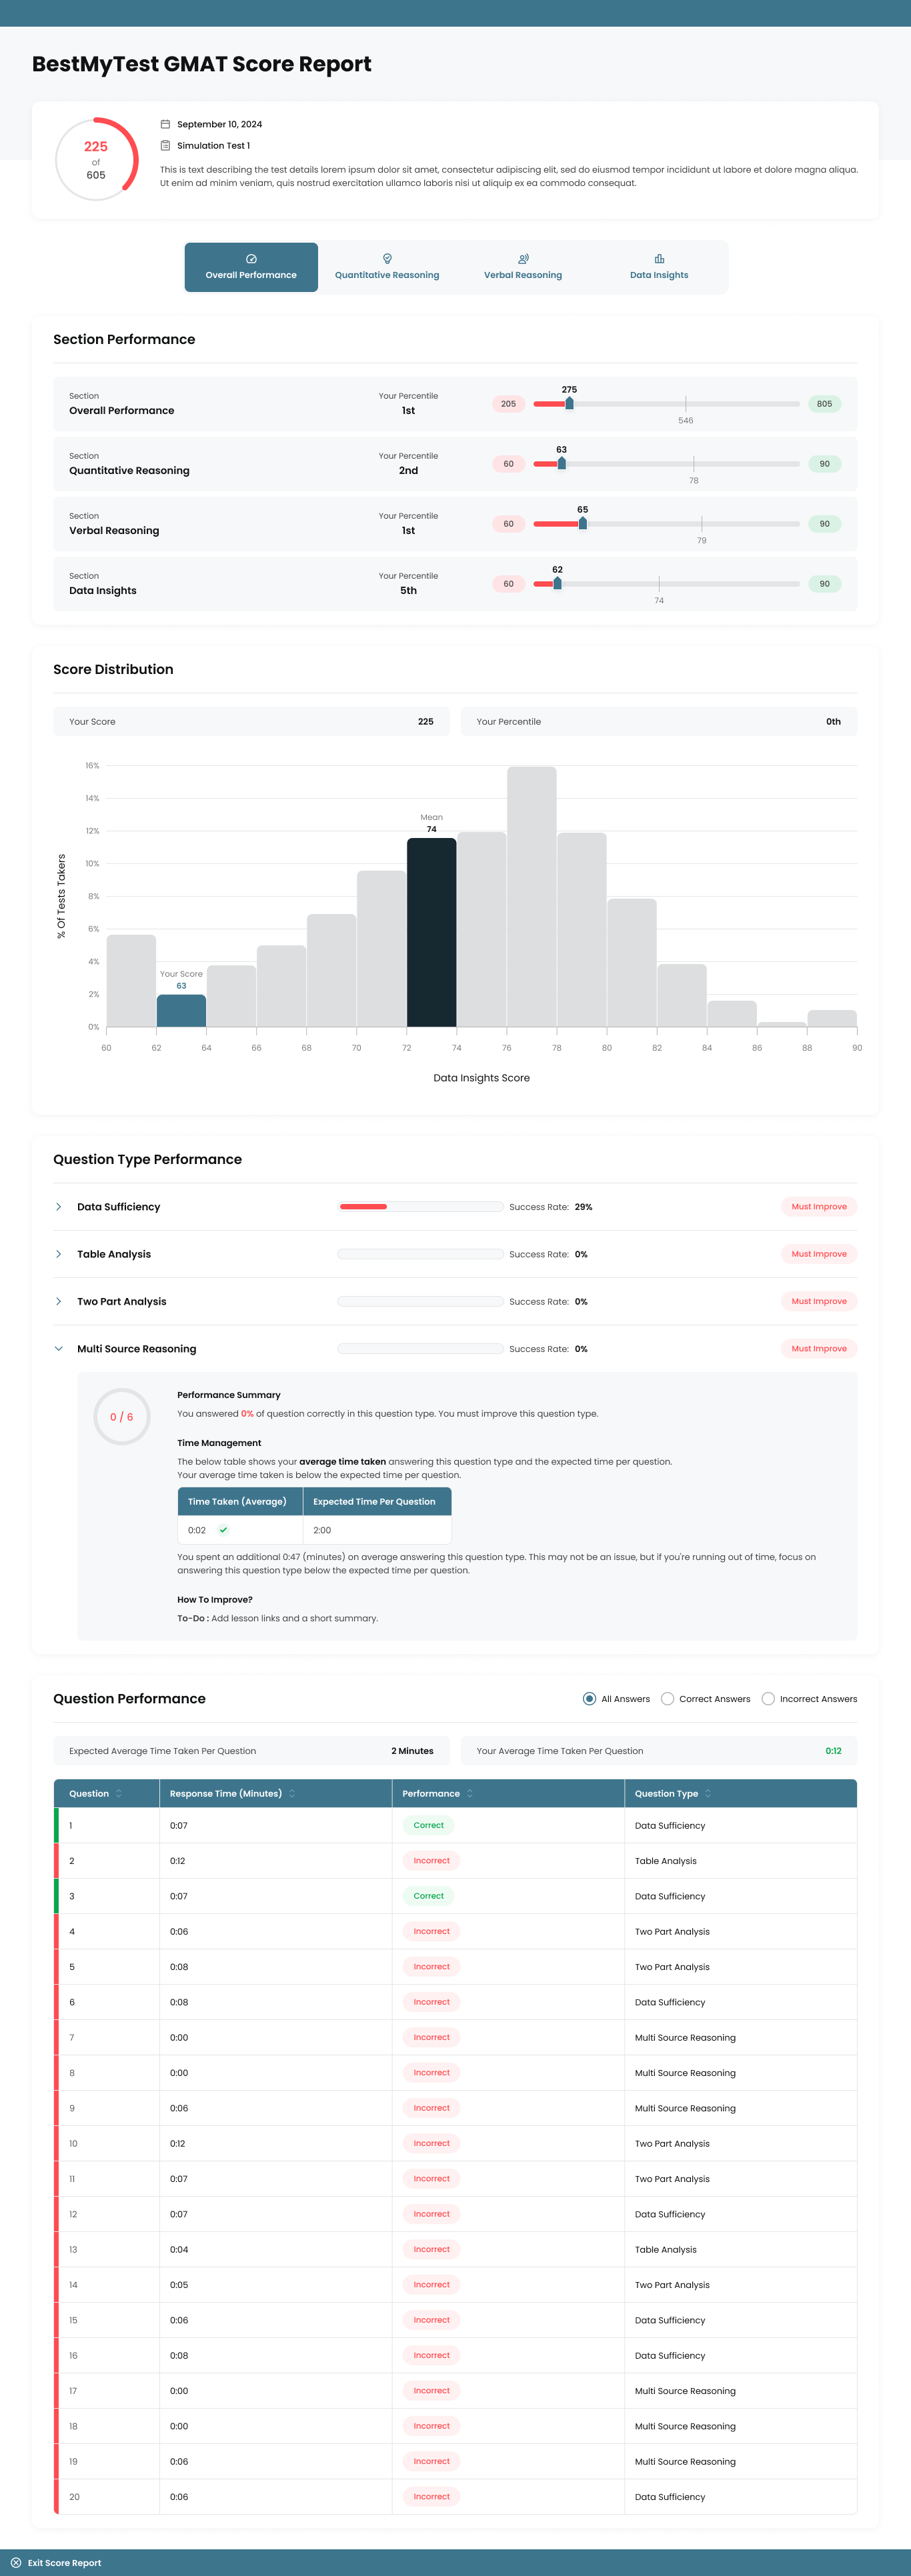Viewport: 911px width, 2576px height.
Task: Open the Quantitative Reasoning tab
Action: (387, 267)
